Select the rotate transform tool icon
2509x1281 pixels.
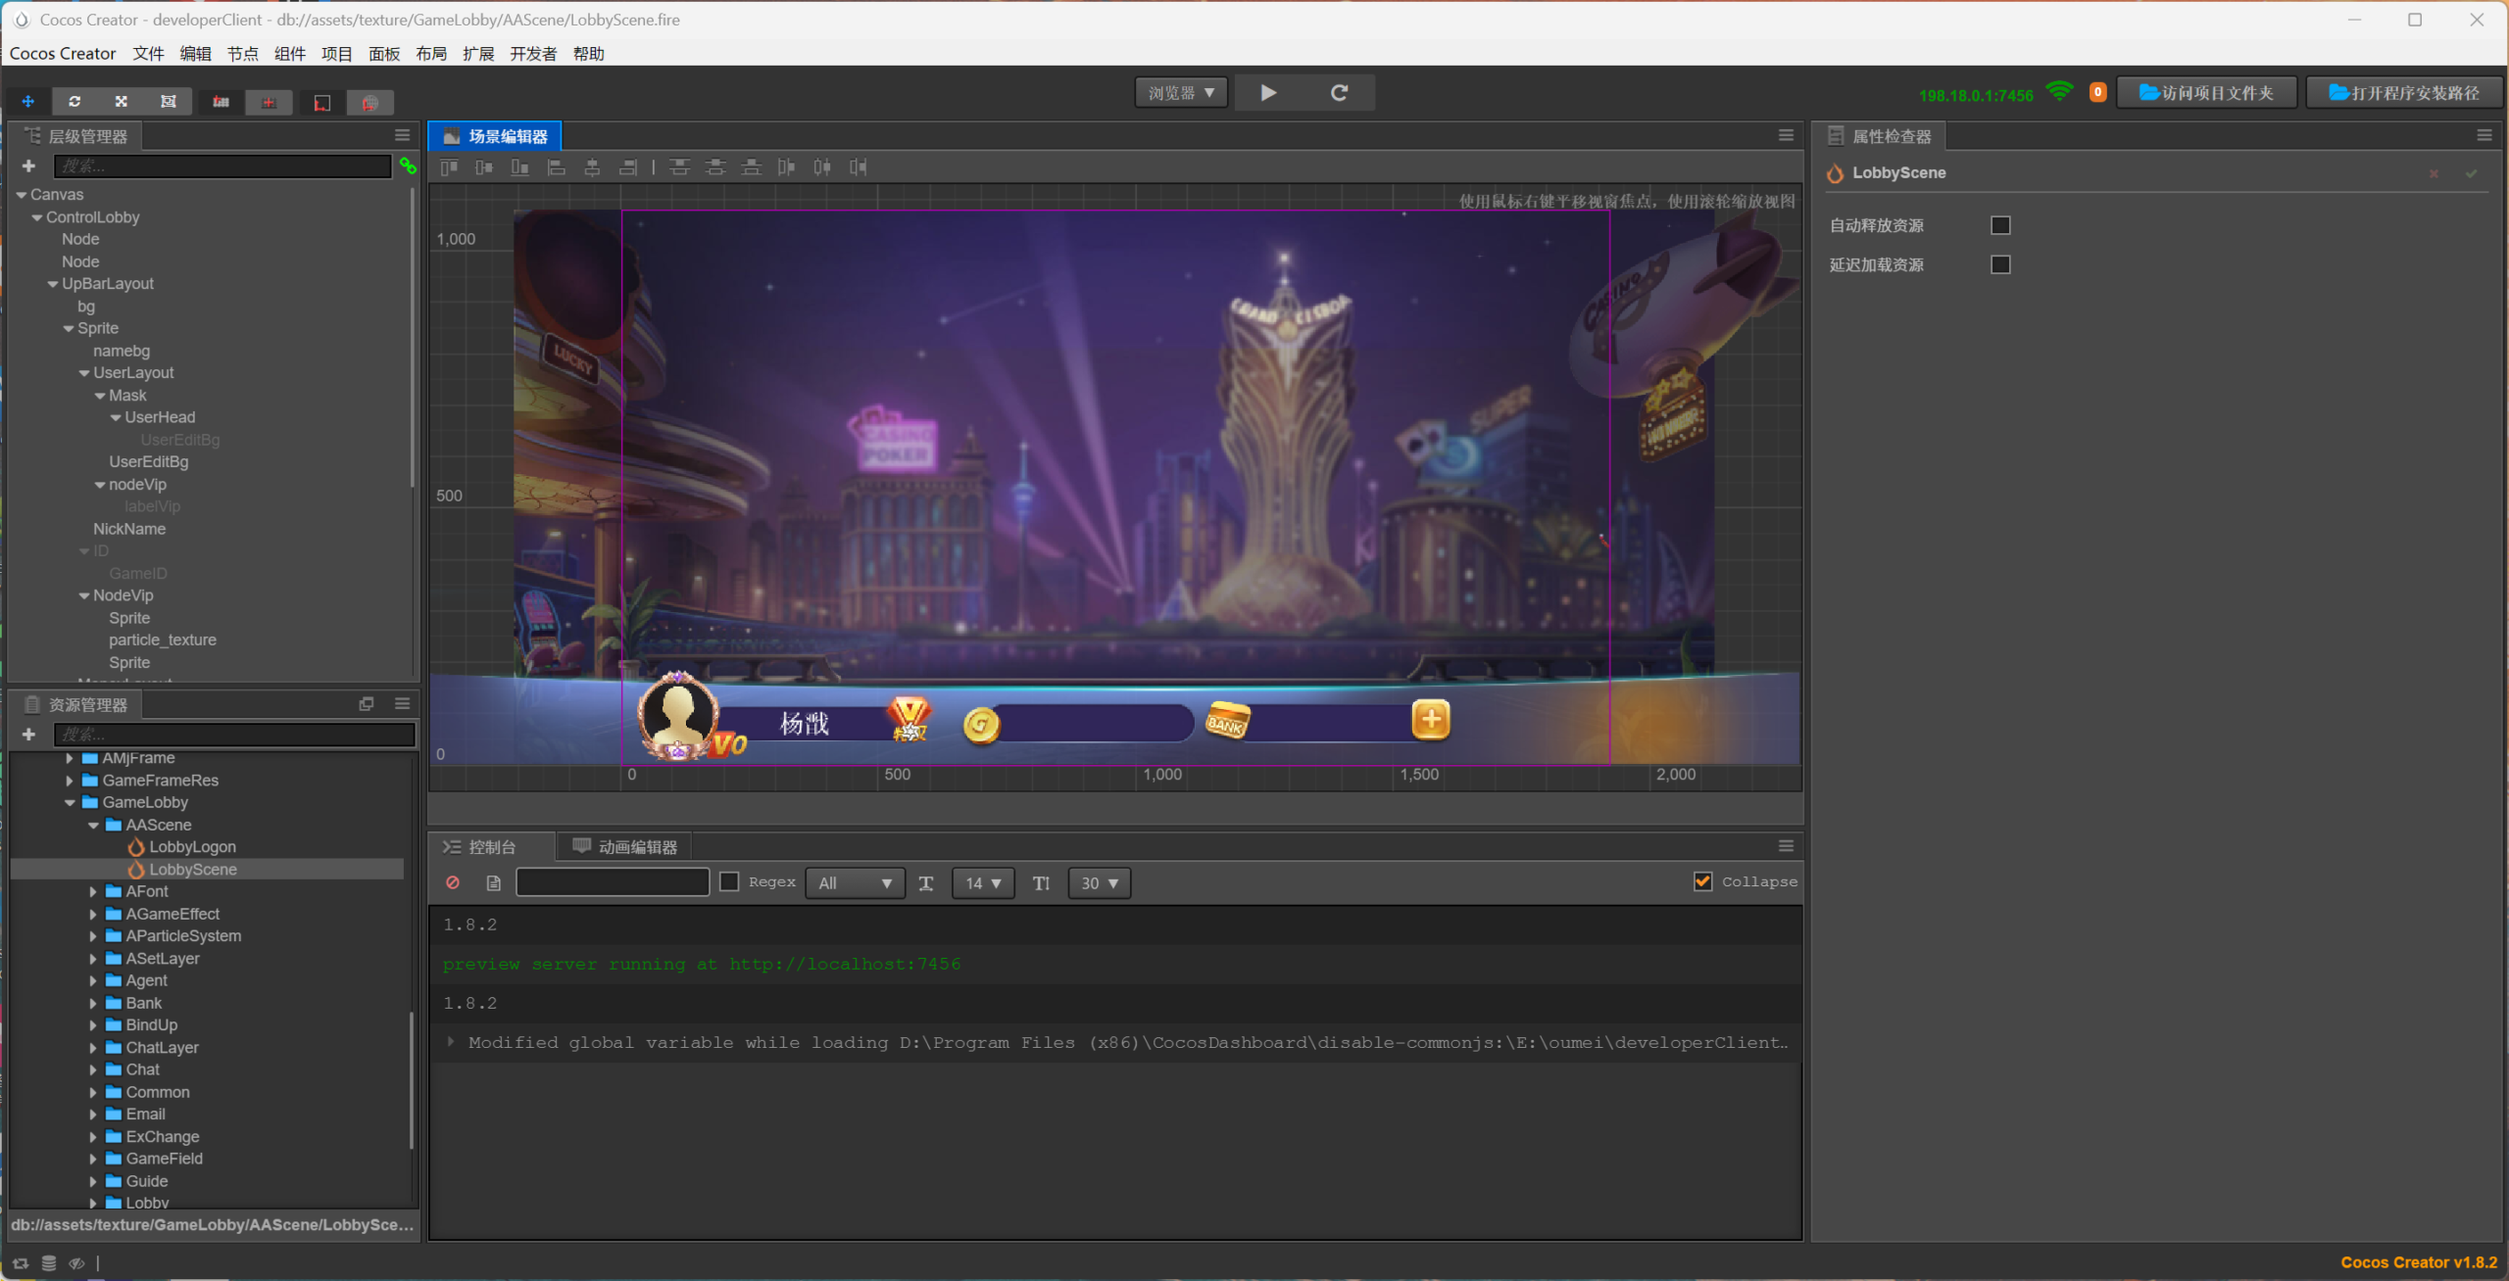pos(74,102)
